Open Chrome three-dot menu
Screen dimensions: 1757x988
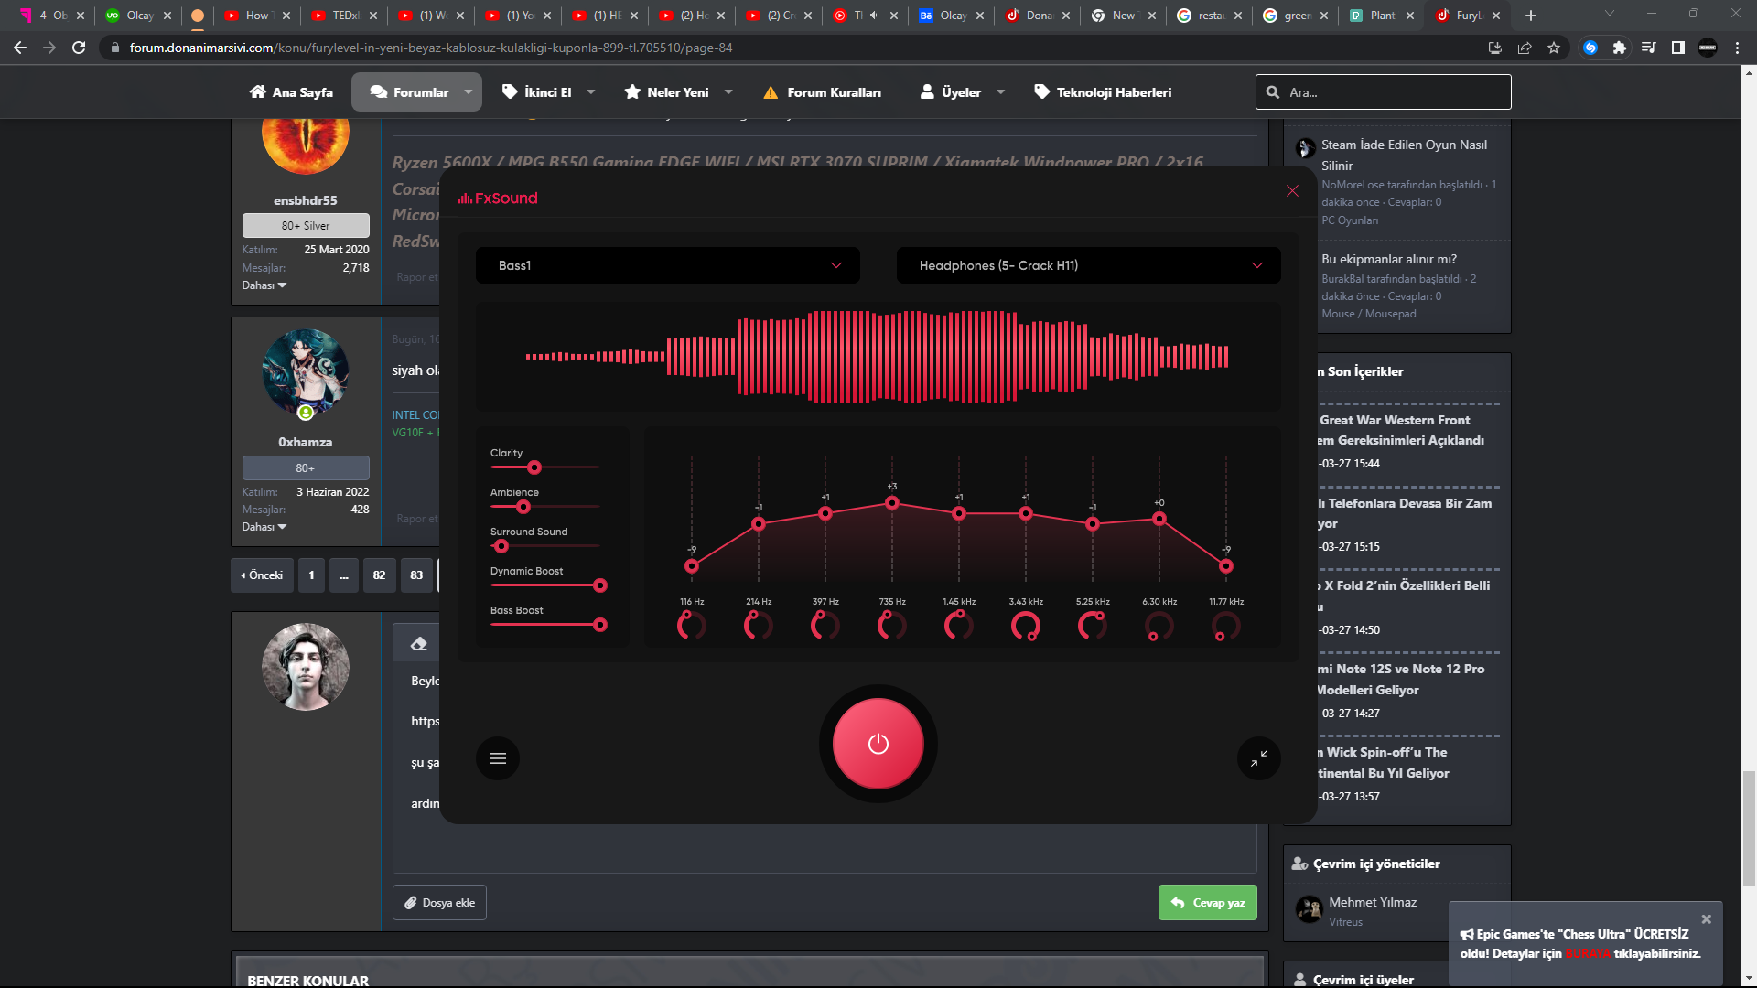point(1737,48)
